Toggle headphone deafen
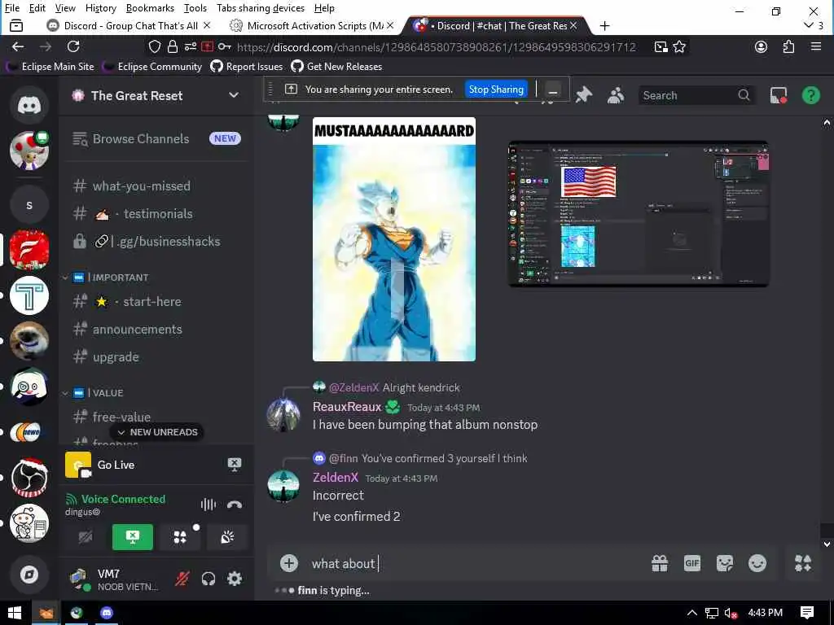The width and height of the screenshot is (834, 625). (x=208, y=579)
